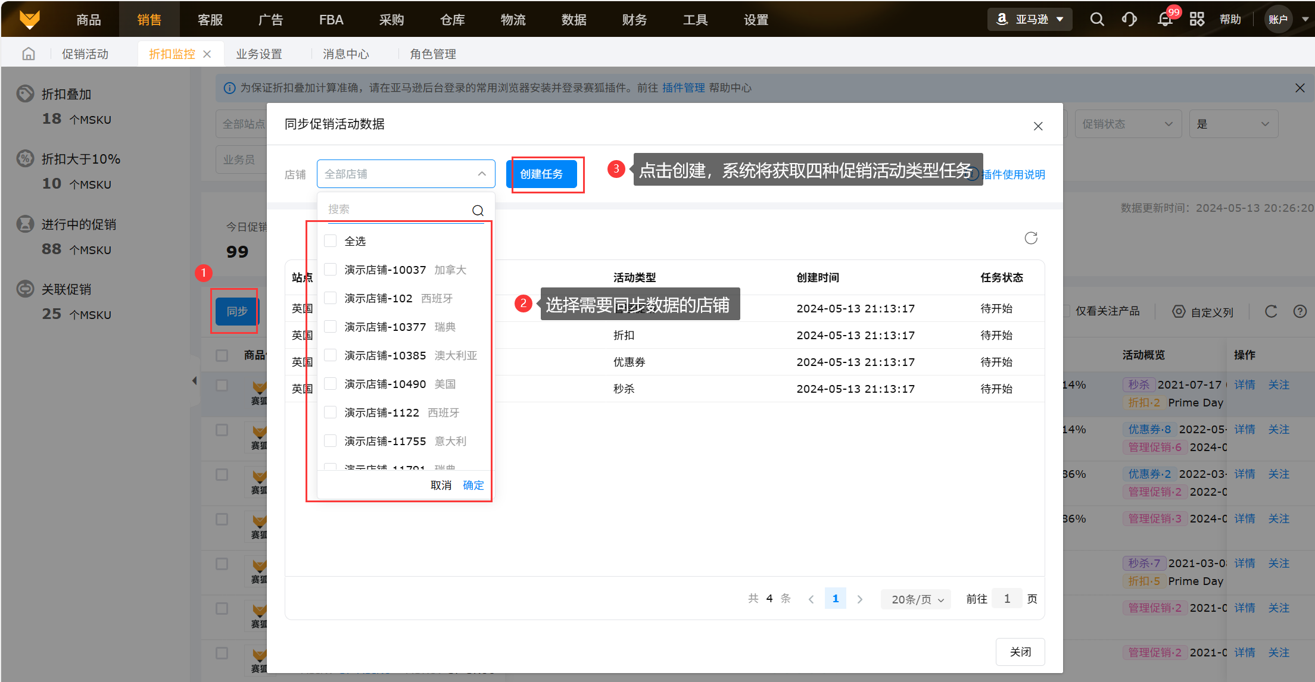This screenshot has width=1315, height=682.
Task: Click the home icon in tab bar
Action: coord(28,54)
